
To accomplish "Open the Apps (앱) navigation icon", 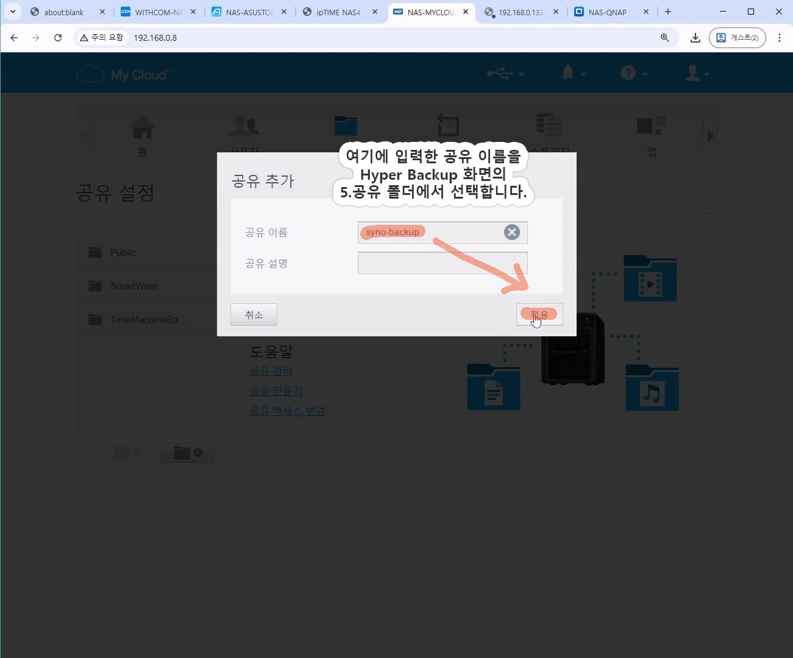I will [651, 135].
